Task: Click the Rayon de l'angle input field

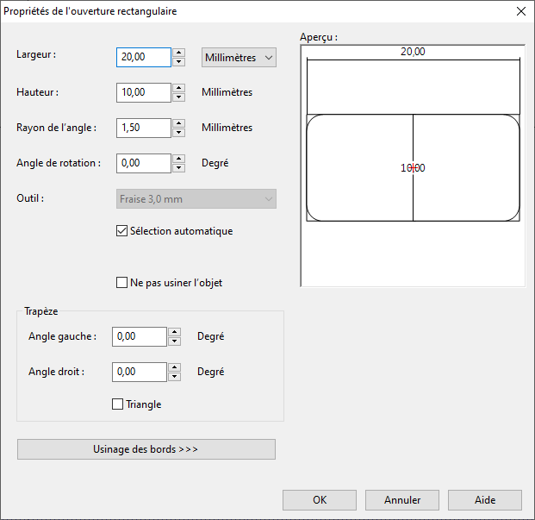Action: tap(144, 128)
